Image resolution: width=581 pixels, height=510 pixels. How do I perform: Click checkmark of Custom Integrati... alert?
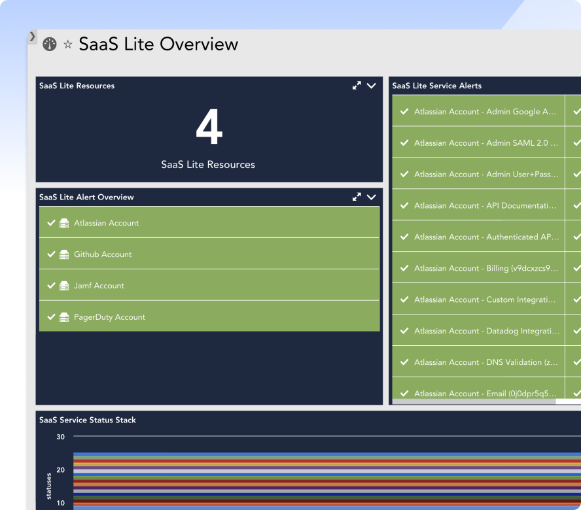coord(404,299)
